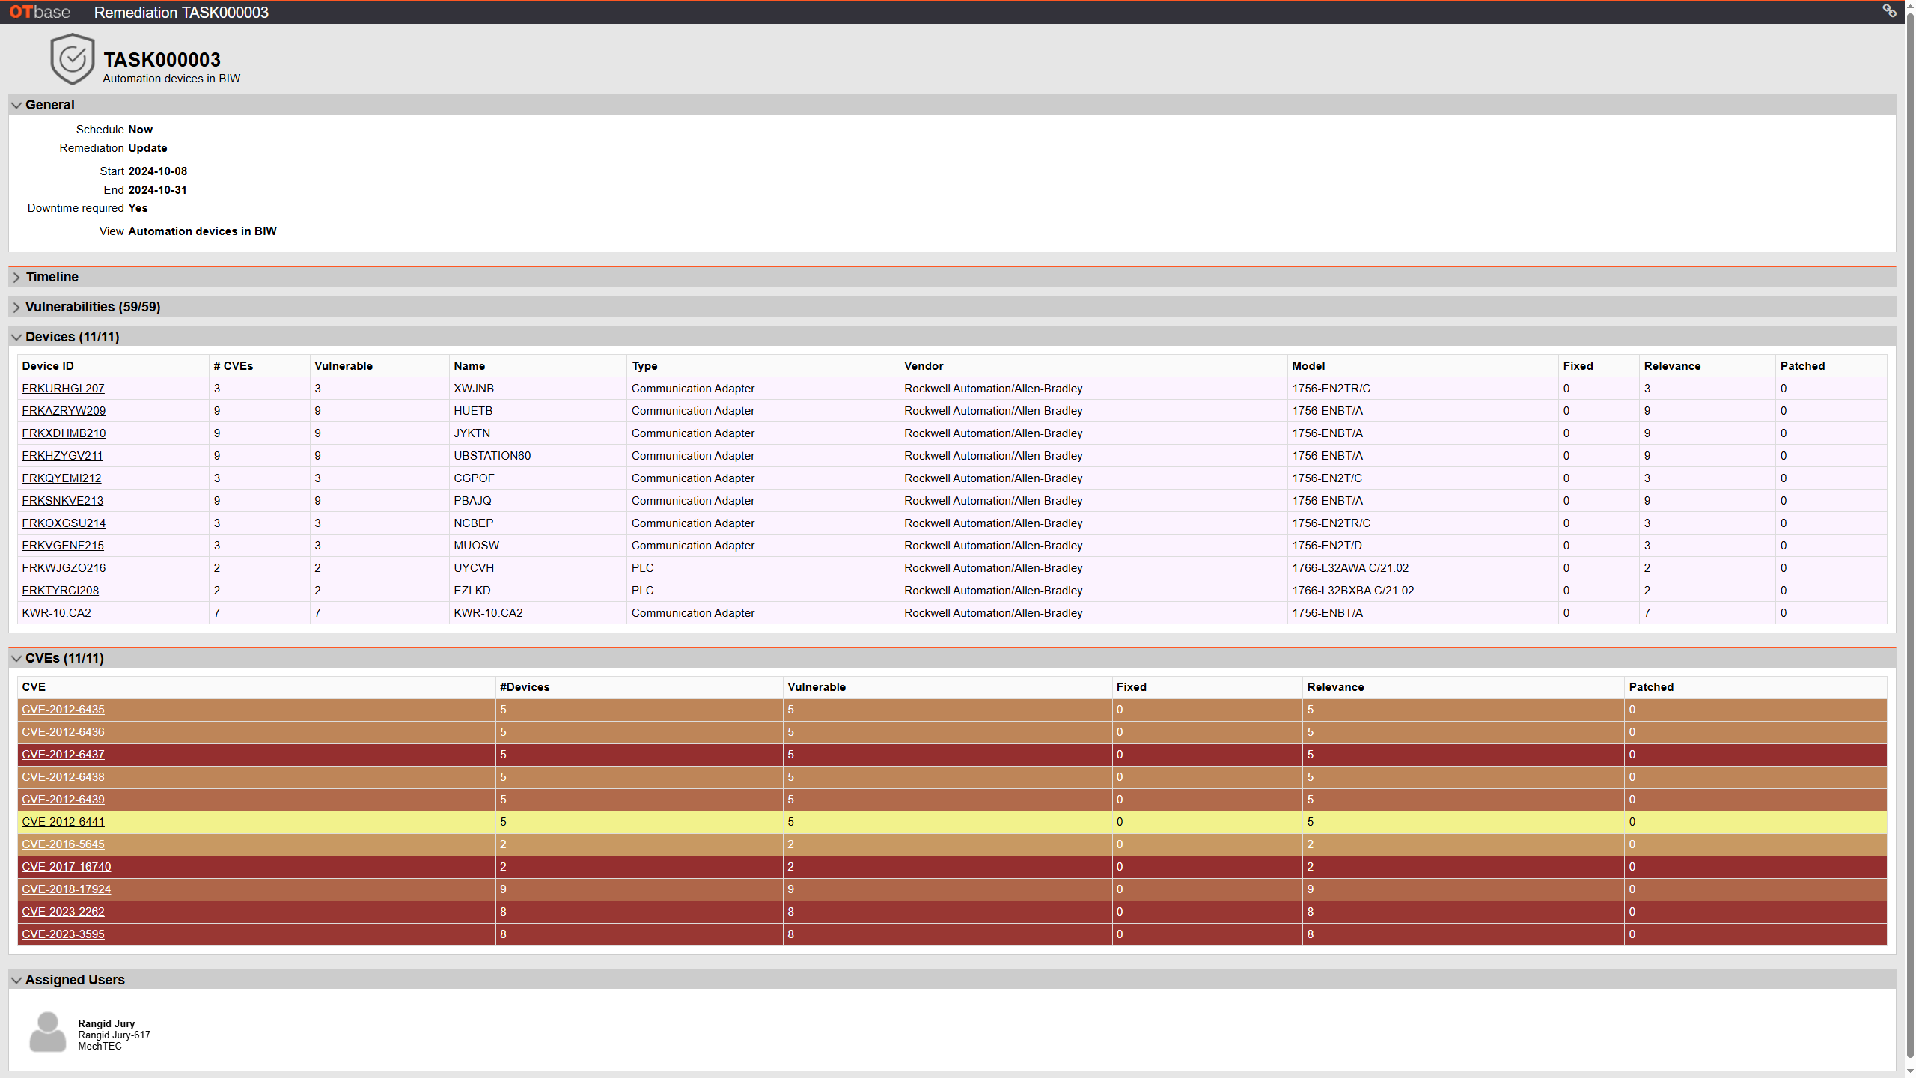1916x1078 pixels.
Task: Open CVE-2023-3595 link
Action: tap(63, 934)
